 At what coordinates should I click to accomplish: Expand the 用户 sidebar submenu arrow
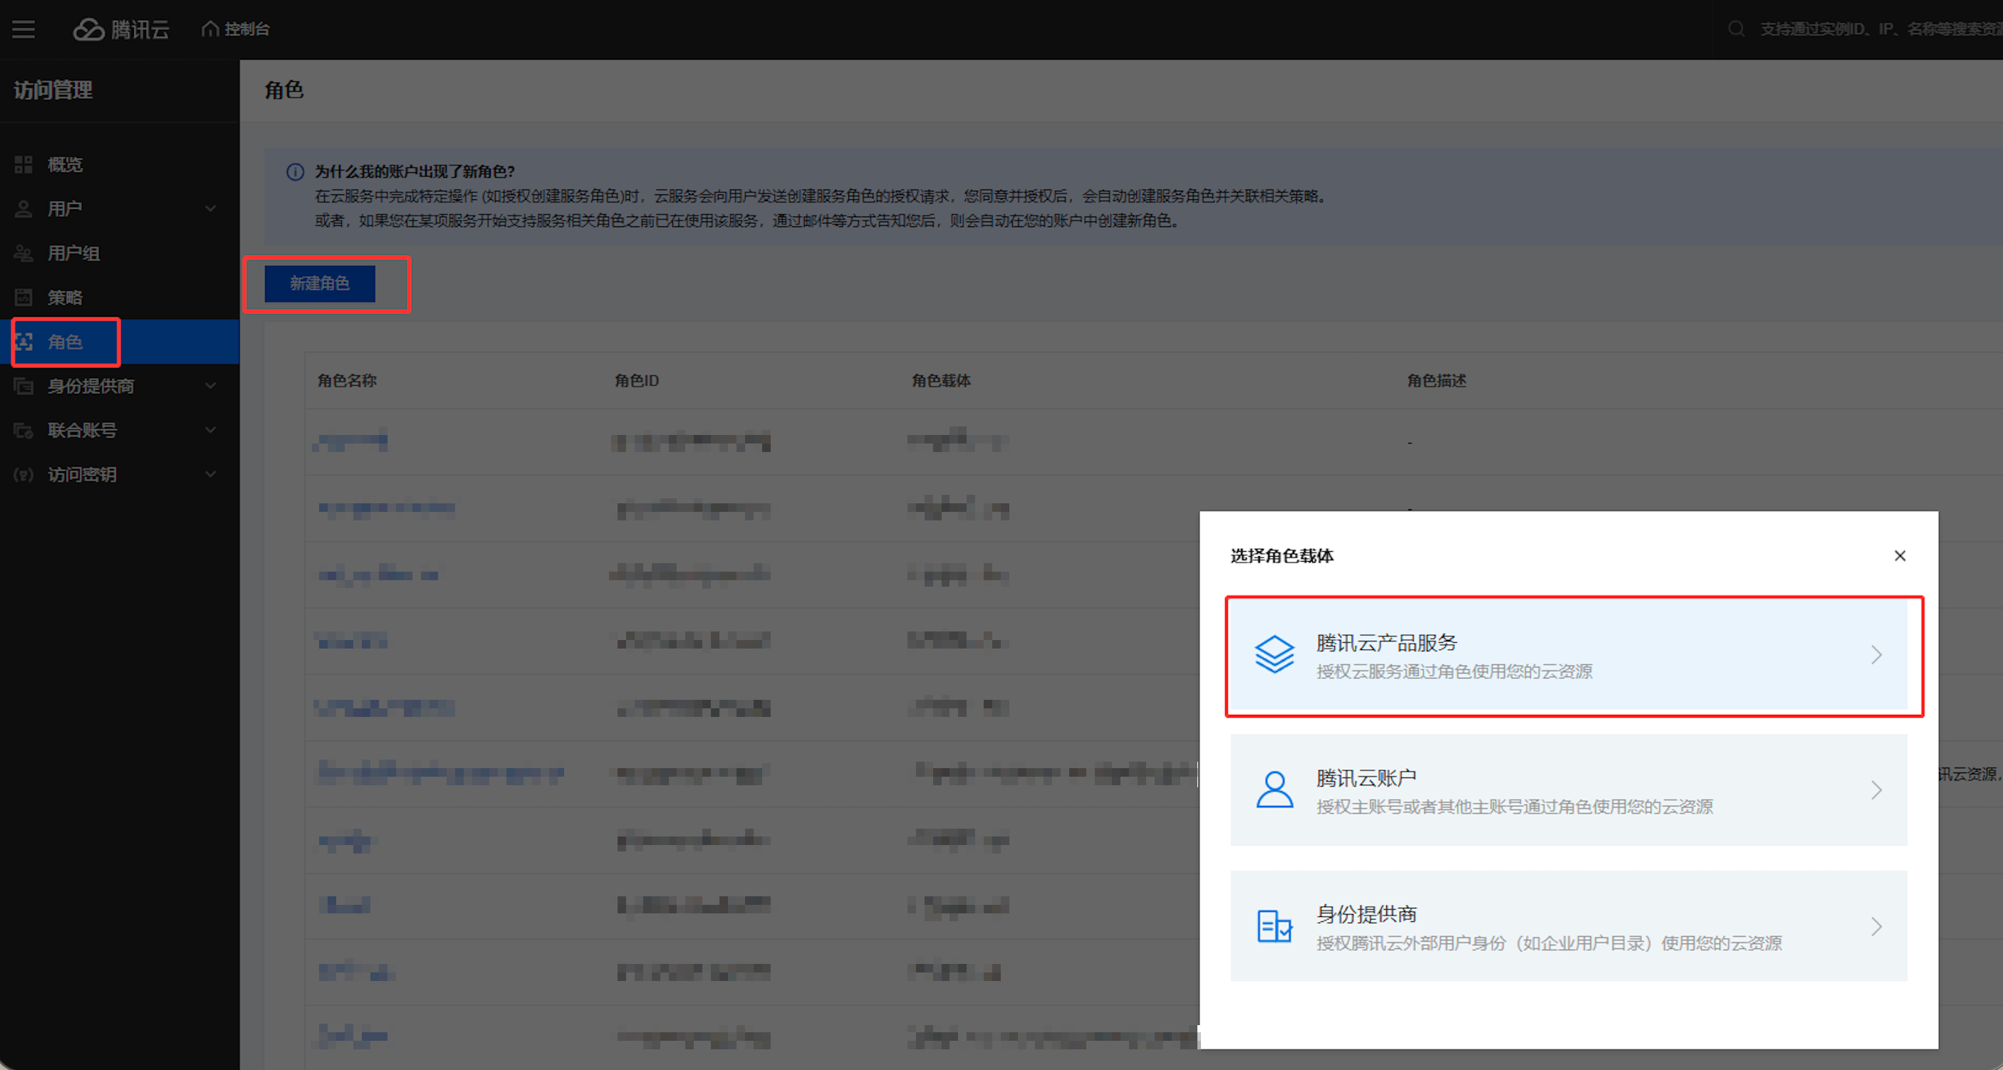(211, 209)
